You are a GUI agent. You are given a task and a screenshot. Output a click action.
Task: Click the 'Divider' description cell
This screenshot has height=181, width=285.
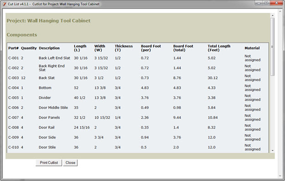click(x=45, y=98)
